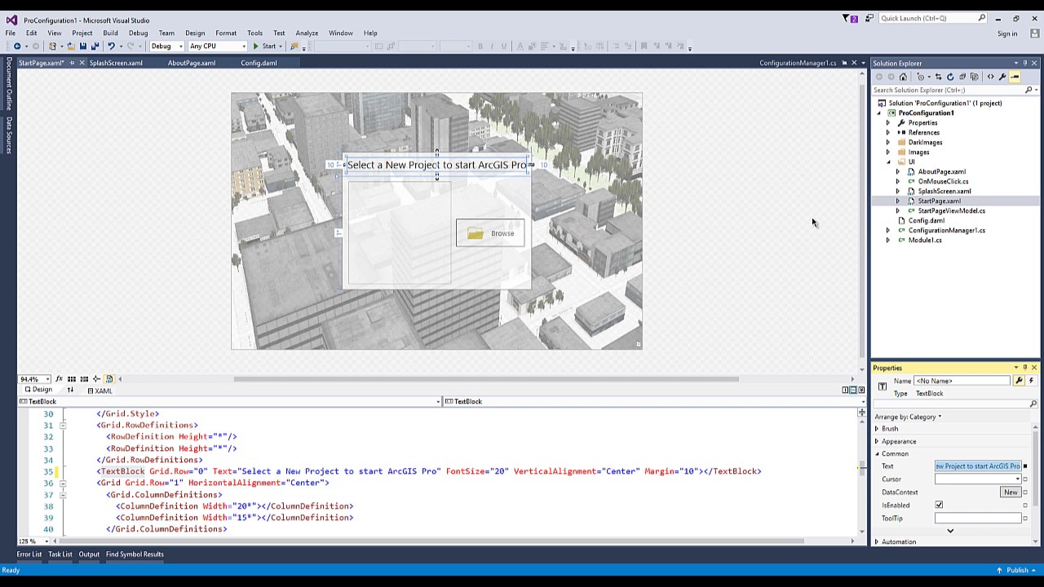The image size is (1044, 587).
Task: Click Publish in the status bar
Action: (x=1017, y=570)
